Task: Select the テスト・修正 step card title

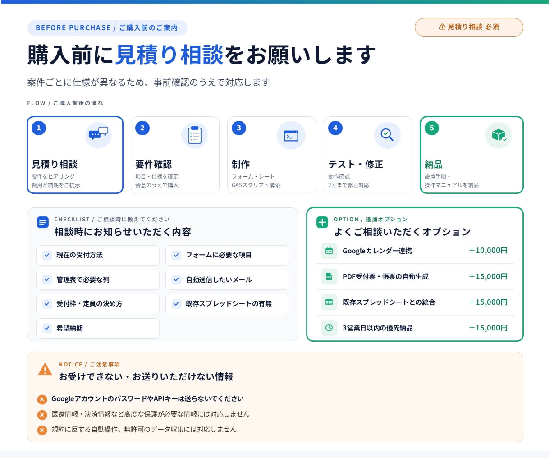Action: click(356, 165)
